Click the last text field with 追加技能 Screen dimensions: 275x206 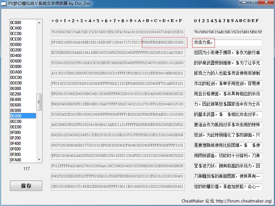(228, 187)
